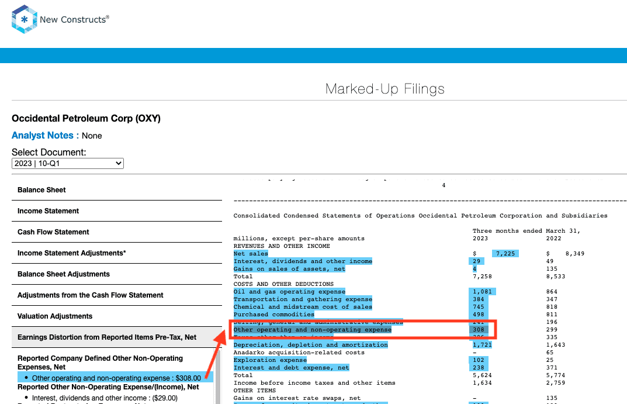The width and height of the screenshot is (627, 404).
Task: Click the 745 chemical cost value
Action: (x=479, y=307)
